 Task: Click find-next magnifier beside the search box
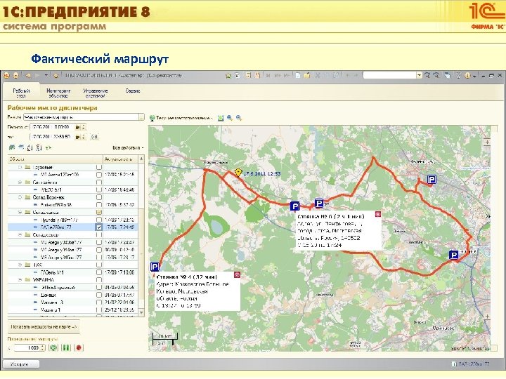tap(427, 75)
